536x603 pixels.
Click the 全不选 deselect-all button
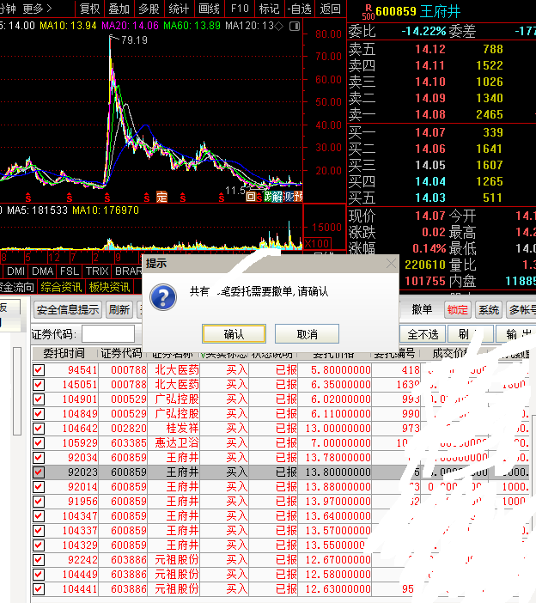click(423, 334)
